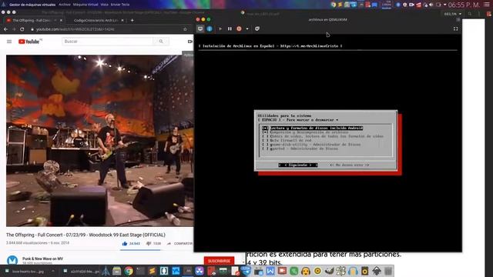The image size is (493, 277).
Task: Launch Google Chrome from the dock
Action: 129,271
